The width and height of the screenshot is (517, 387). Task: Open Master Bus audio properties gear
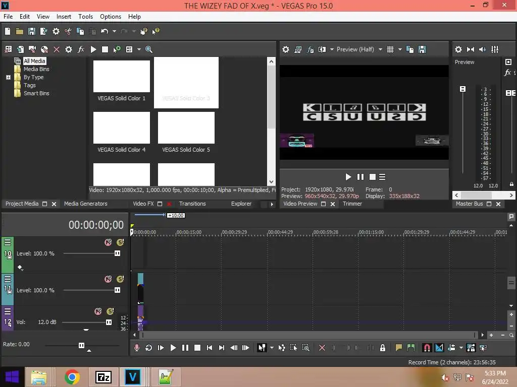pos(458,49)
